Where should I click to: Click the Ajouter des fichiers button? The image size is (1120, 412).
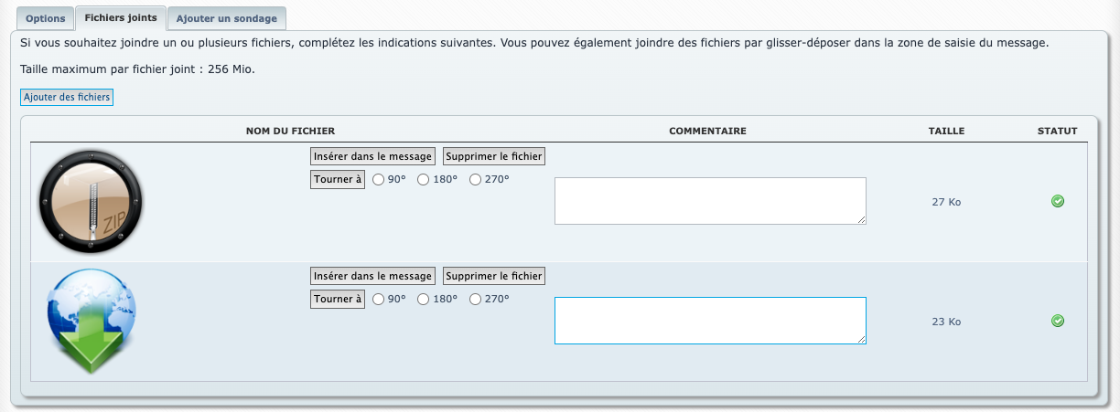(x=67, y=98)
